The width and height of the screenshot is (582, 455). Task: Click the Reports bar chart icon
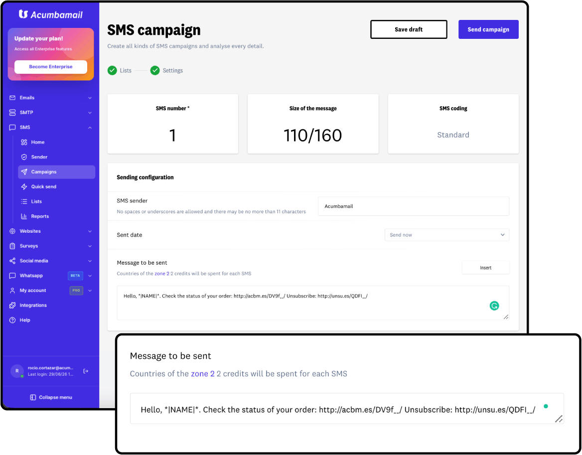(24, 216)
